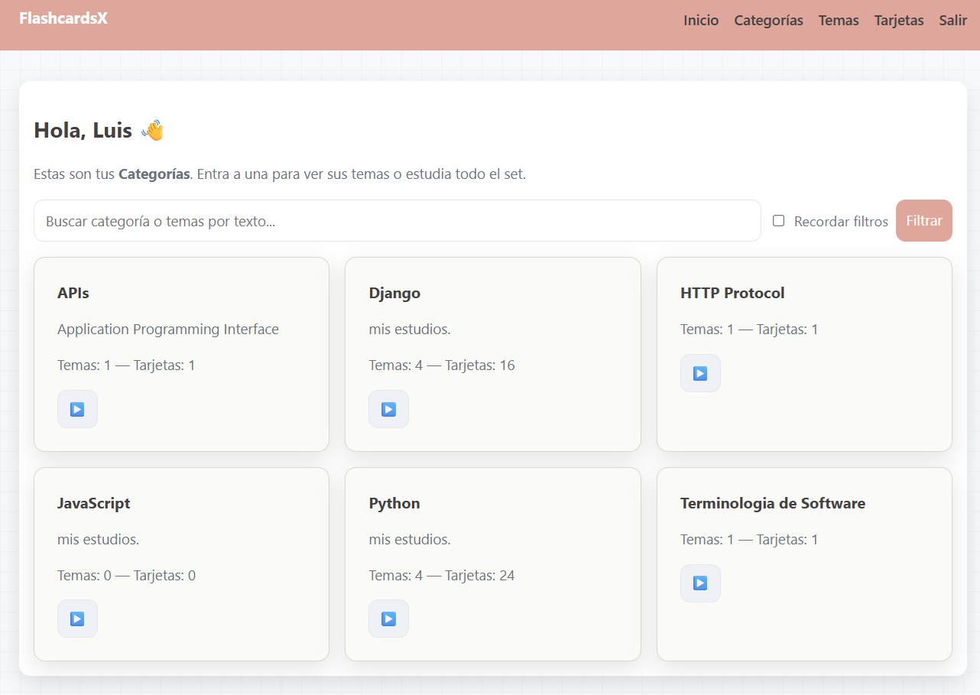Go to Inicio in the navigation bar
Screen dimensions: 980x695
click(701, 21)
